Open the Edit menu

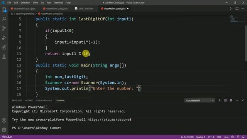[16, 3]
